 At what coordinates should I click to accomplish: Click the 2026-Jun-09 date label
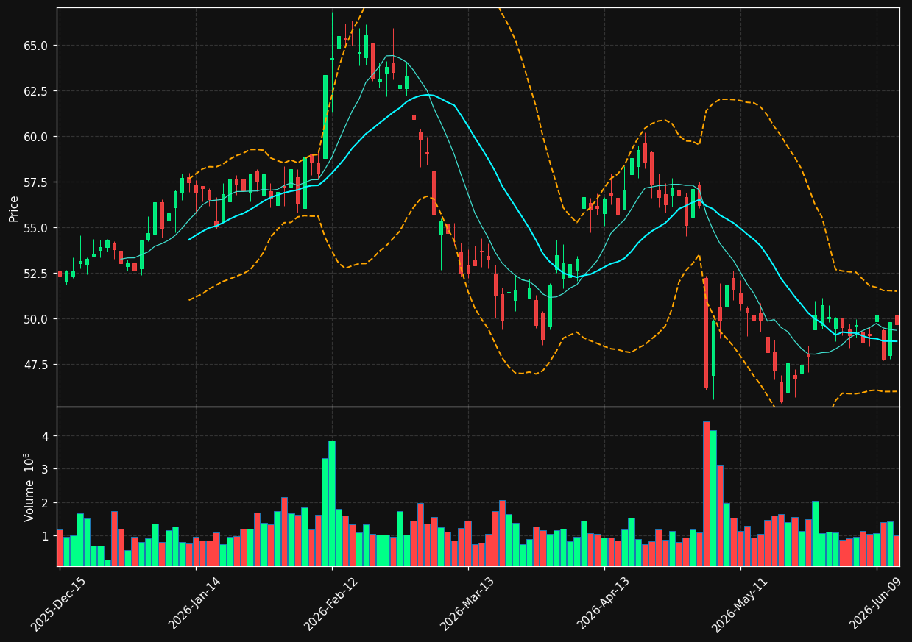tap(875, 603)
